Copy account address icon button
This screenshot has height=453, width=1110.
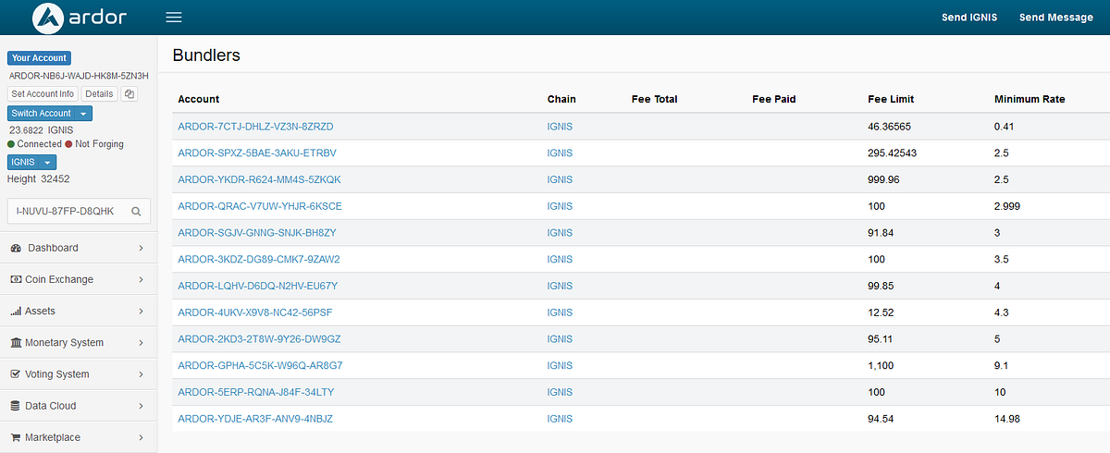129,94
